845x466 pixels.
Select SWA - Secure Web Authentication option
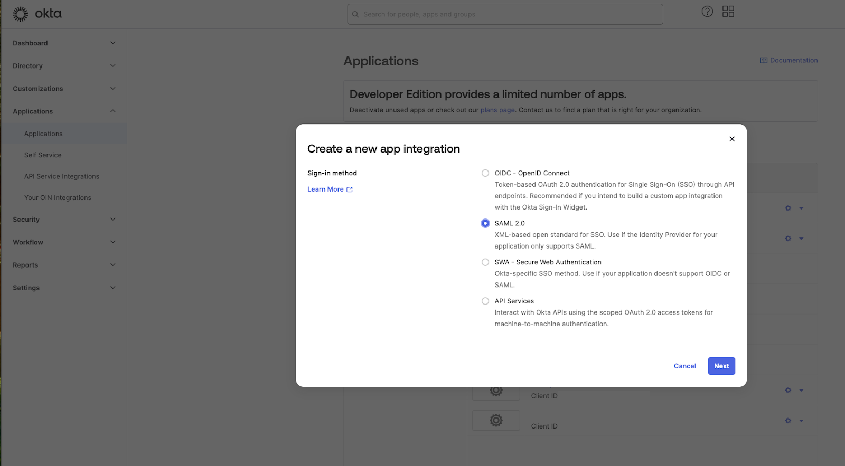pos(485,262)
